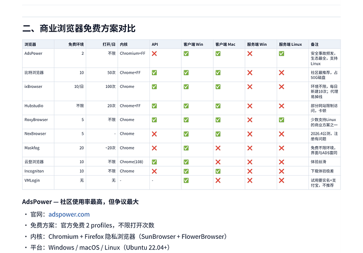Screen dimensions: 363x253
Task: Click ixBrowser's 服务端 Win red cross
Action: pos(250,87)
